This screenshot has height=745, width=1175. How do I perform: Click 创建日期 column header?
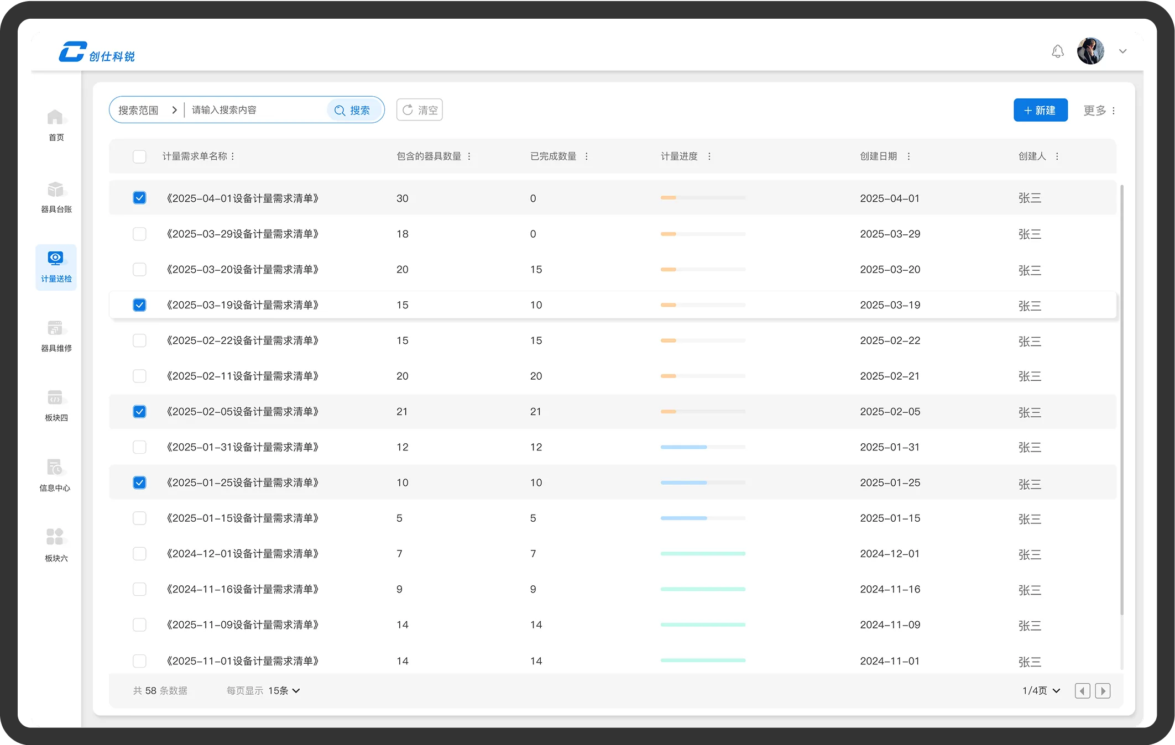878,156
